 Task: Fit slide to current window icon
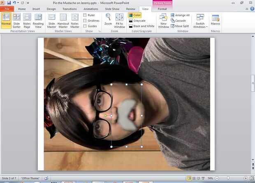coord(252,178)
